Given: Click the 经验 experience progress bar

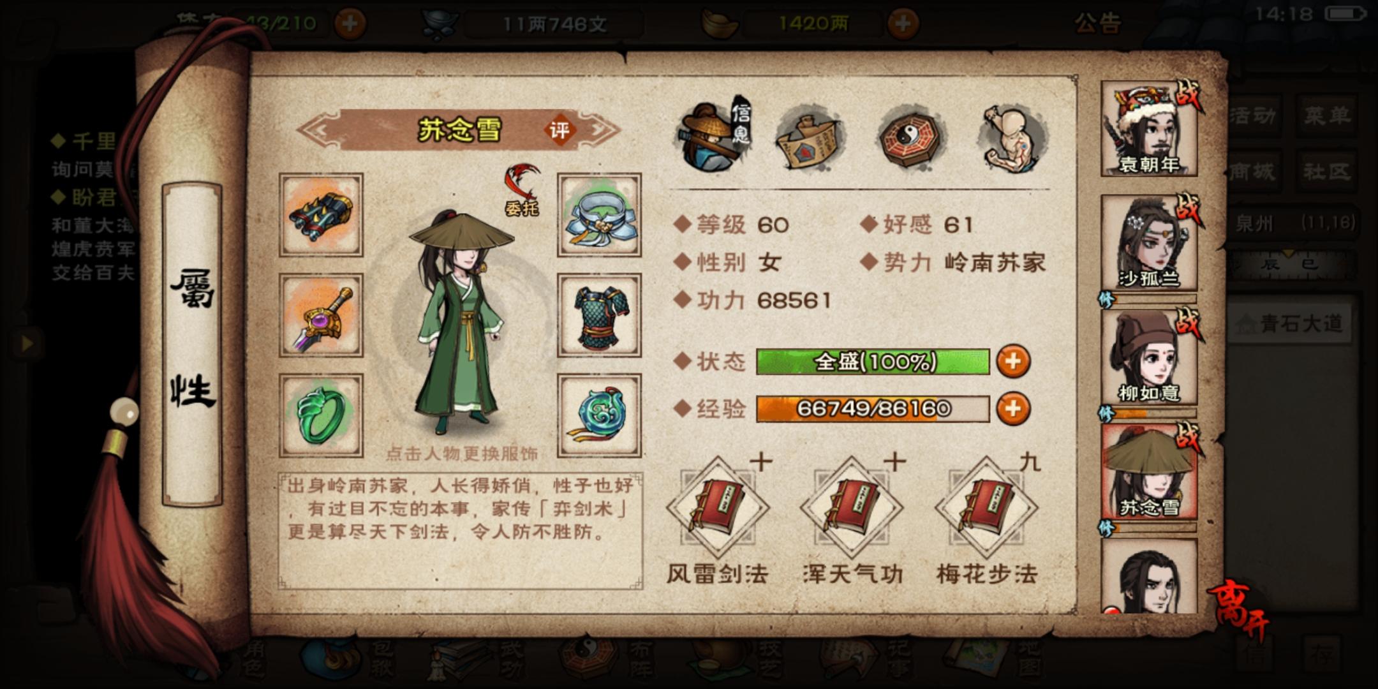Looking at the screenshot, I should tap(873, 409).
